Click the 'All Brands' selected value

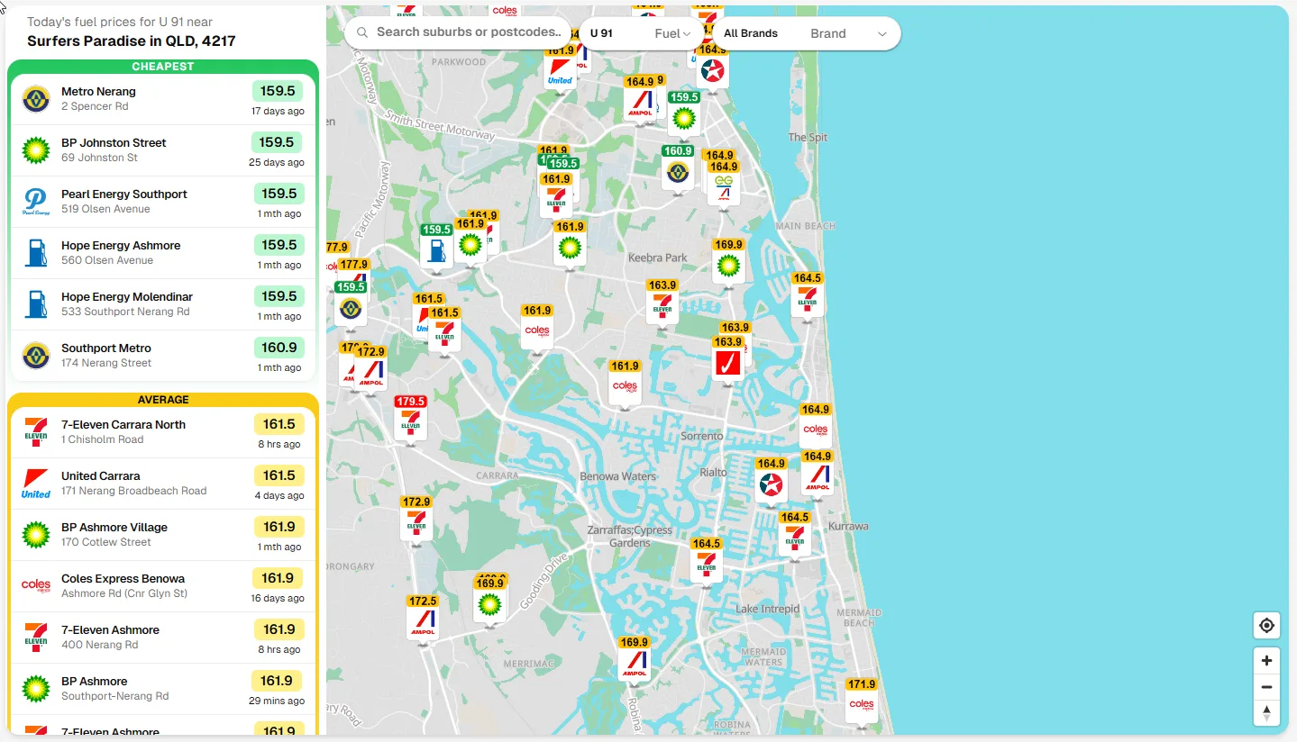click(751, 33)
